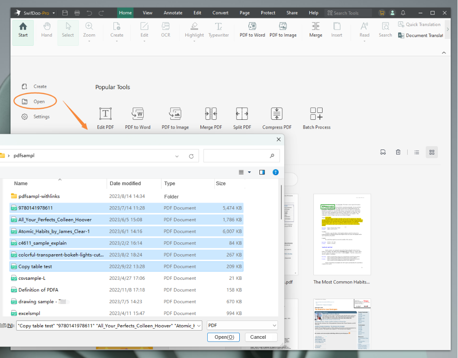458x358 pixels.
Task: Switch recent files to list view
Action: click(416, 152)
